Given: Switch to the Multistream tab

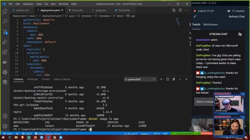Looking at the screenshot, I should (x=211, y=24).
